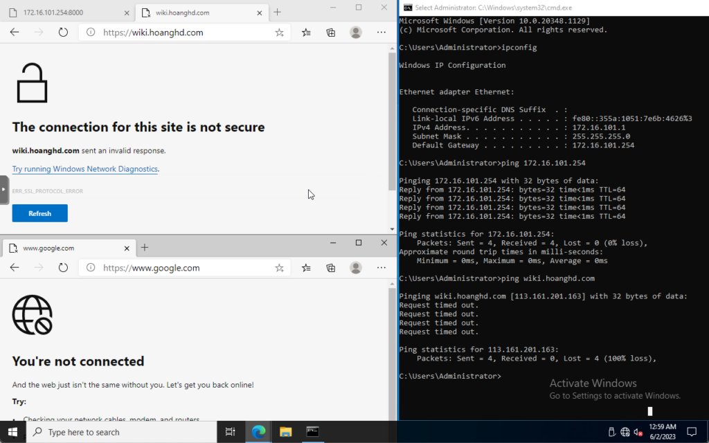Open Command Prompt from the taskbar
Viewport: 709px width, 443px height.
click(312, 432)
